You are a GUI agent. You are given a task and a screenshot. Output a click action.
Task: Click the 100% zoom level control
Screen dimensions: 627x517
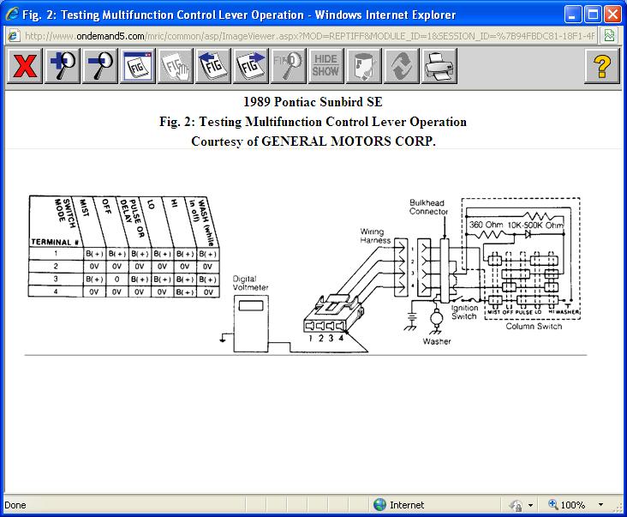(567, 505)
